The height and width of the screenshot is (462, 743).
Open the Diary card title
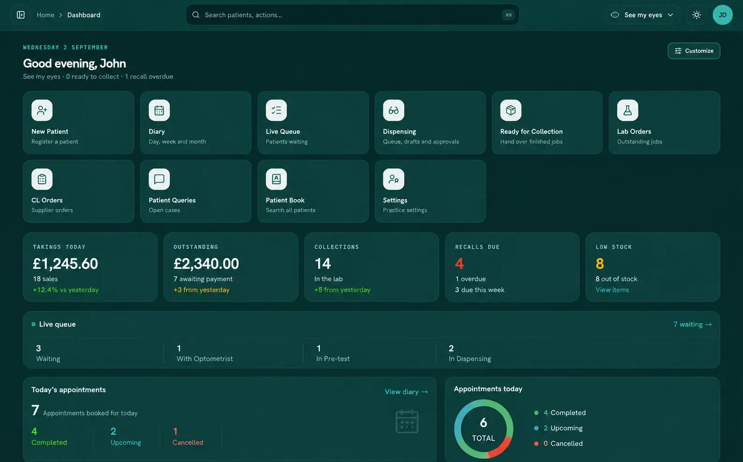(x=157, y=132)
